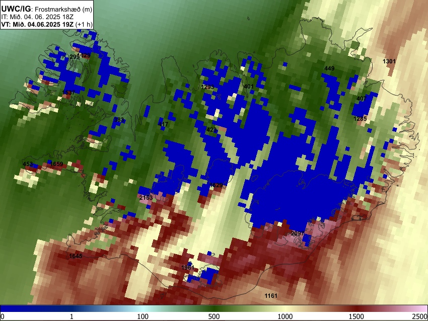The image size is (428, 321).
Task: Click the map value "1285"
Action: click(x=360, y=119)
